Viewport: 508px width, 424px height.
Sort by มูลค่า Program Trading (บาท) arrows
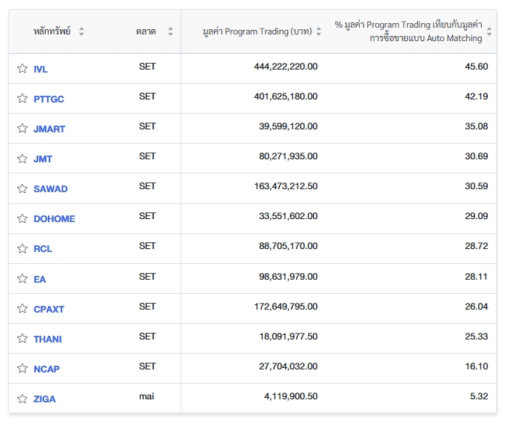pos(319,31)
